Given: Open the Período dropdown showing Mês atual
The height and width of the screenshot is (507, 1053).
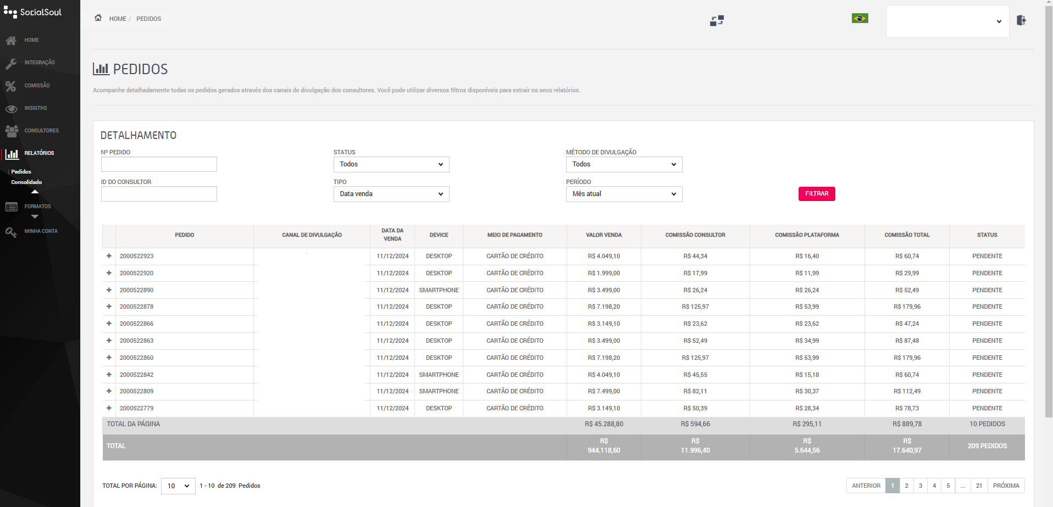Looking at the screenshot, I should click(x=624, y=194).
